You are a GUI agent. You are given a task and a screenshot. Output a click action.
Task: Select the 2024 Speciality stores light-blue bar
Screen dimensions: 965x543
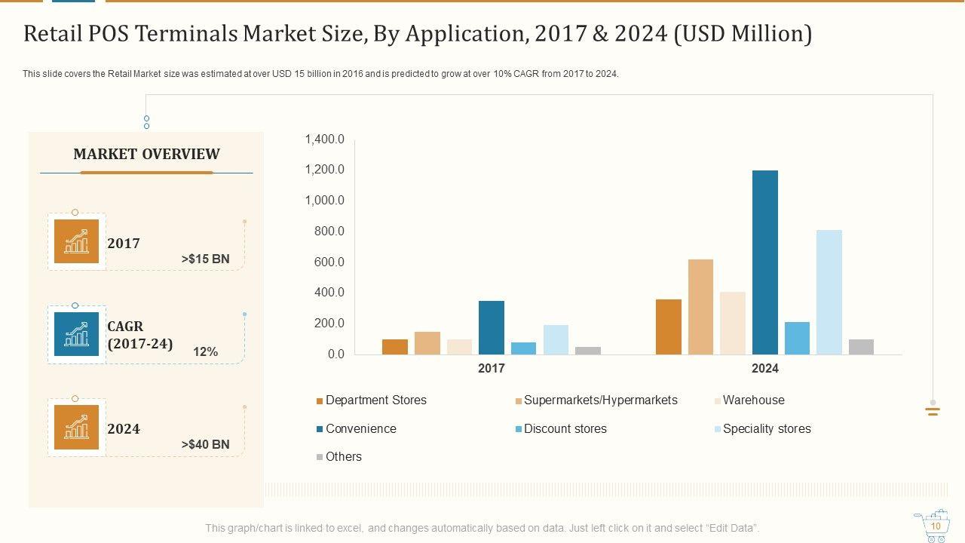(x=829, y=292)
